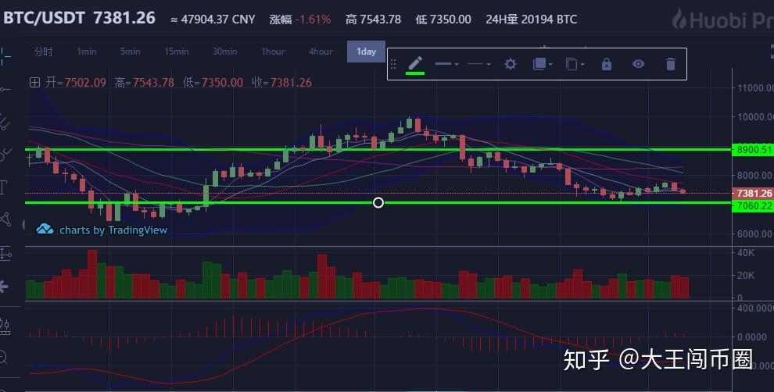774x392 pixels.
Task: Select the brush drawing tool
Action: click(x=5, y=155)
